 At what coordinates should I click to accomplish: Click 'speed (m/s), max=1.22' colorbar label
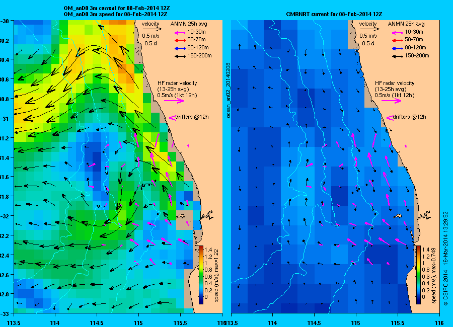tap(216, 276)
